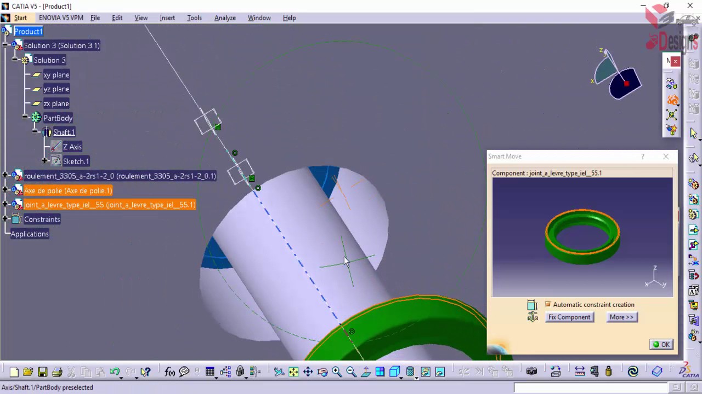The image size is (702, 394).
Task: Select the Applications tree node
Action: point(30,234)
